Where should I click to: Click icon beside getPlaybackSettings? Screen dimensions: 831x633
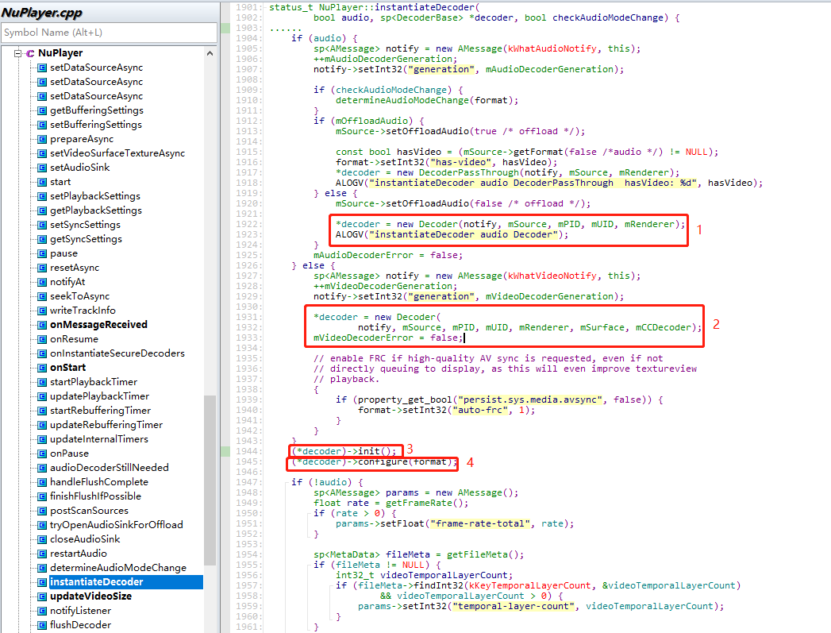point(42,210)
